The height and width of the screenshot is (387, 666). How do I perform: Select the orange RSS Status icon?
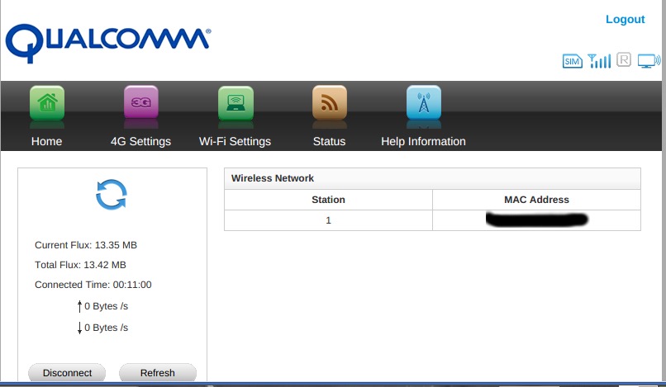[330, 102]
